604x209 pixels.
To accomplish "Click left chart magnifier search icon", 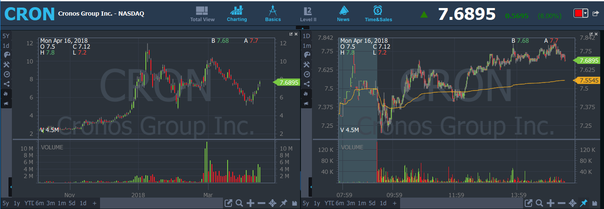I will [239, 203].
